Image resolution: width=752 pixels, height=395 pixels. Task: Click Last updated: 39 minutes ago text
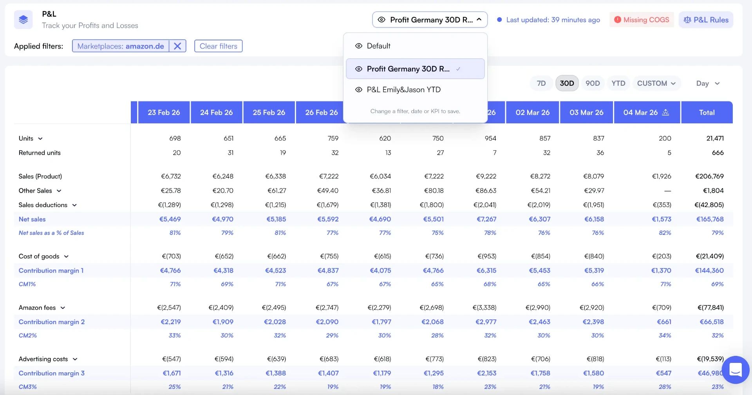553,20
